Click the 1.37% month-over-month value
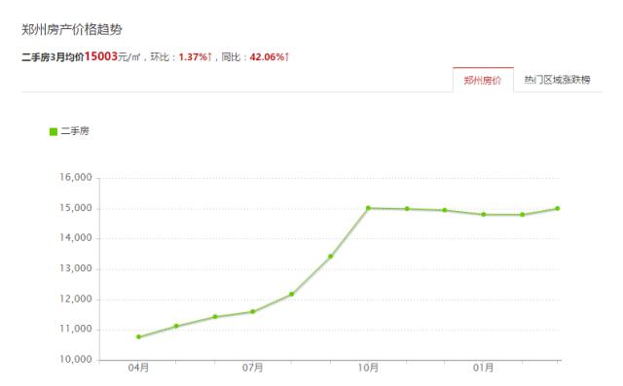The height and width of the screenshot is (386, 623). [195, 57]
